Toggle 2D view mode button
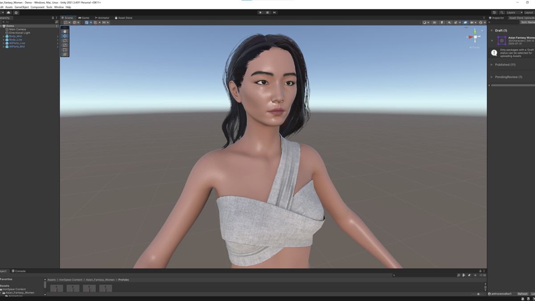The image size is (535, 301). (x=435, y=22)
